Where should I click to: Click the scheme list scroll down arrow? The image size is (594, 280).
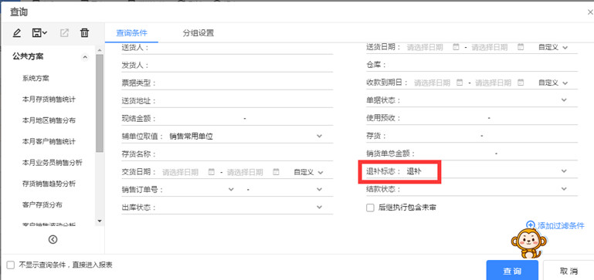99,221
